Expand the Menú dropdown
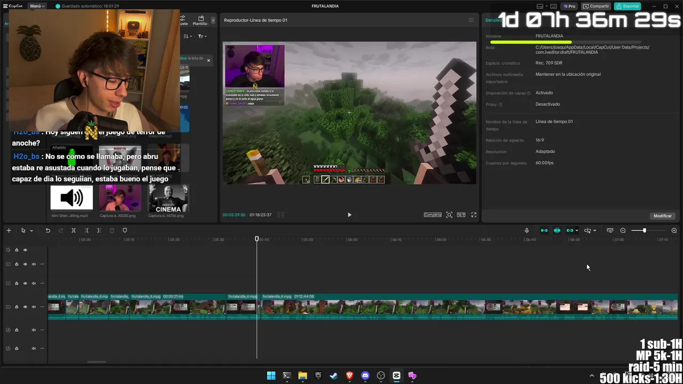Image resolution: width=683 pixels, height=384 pixels. (37, 6)
